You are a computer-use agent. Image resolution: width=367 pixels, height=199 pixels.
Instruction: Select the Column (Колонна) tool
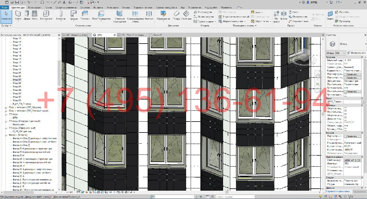pyautogui.click(x=61, y=15)
